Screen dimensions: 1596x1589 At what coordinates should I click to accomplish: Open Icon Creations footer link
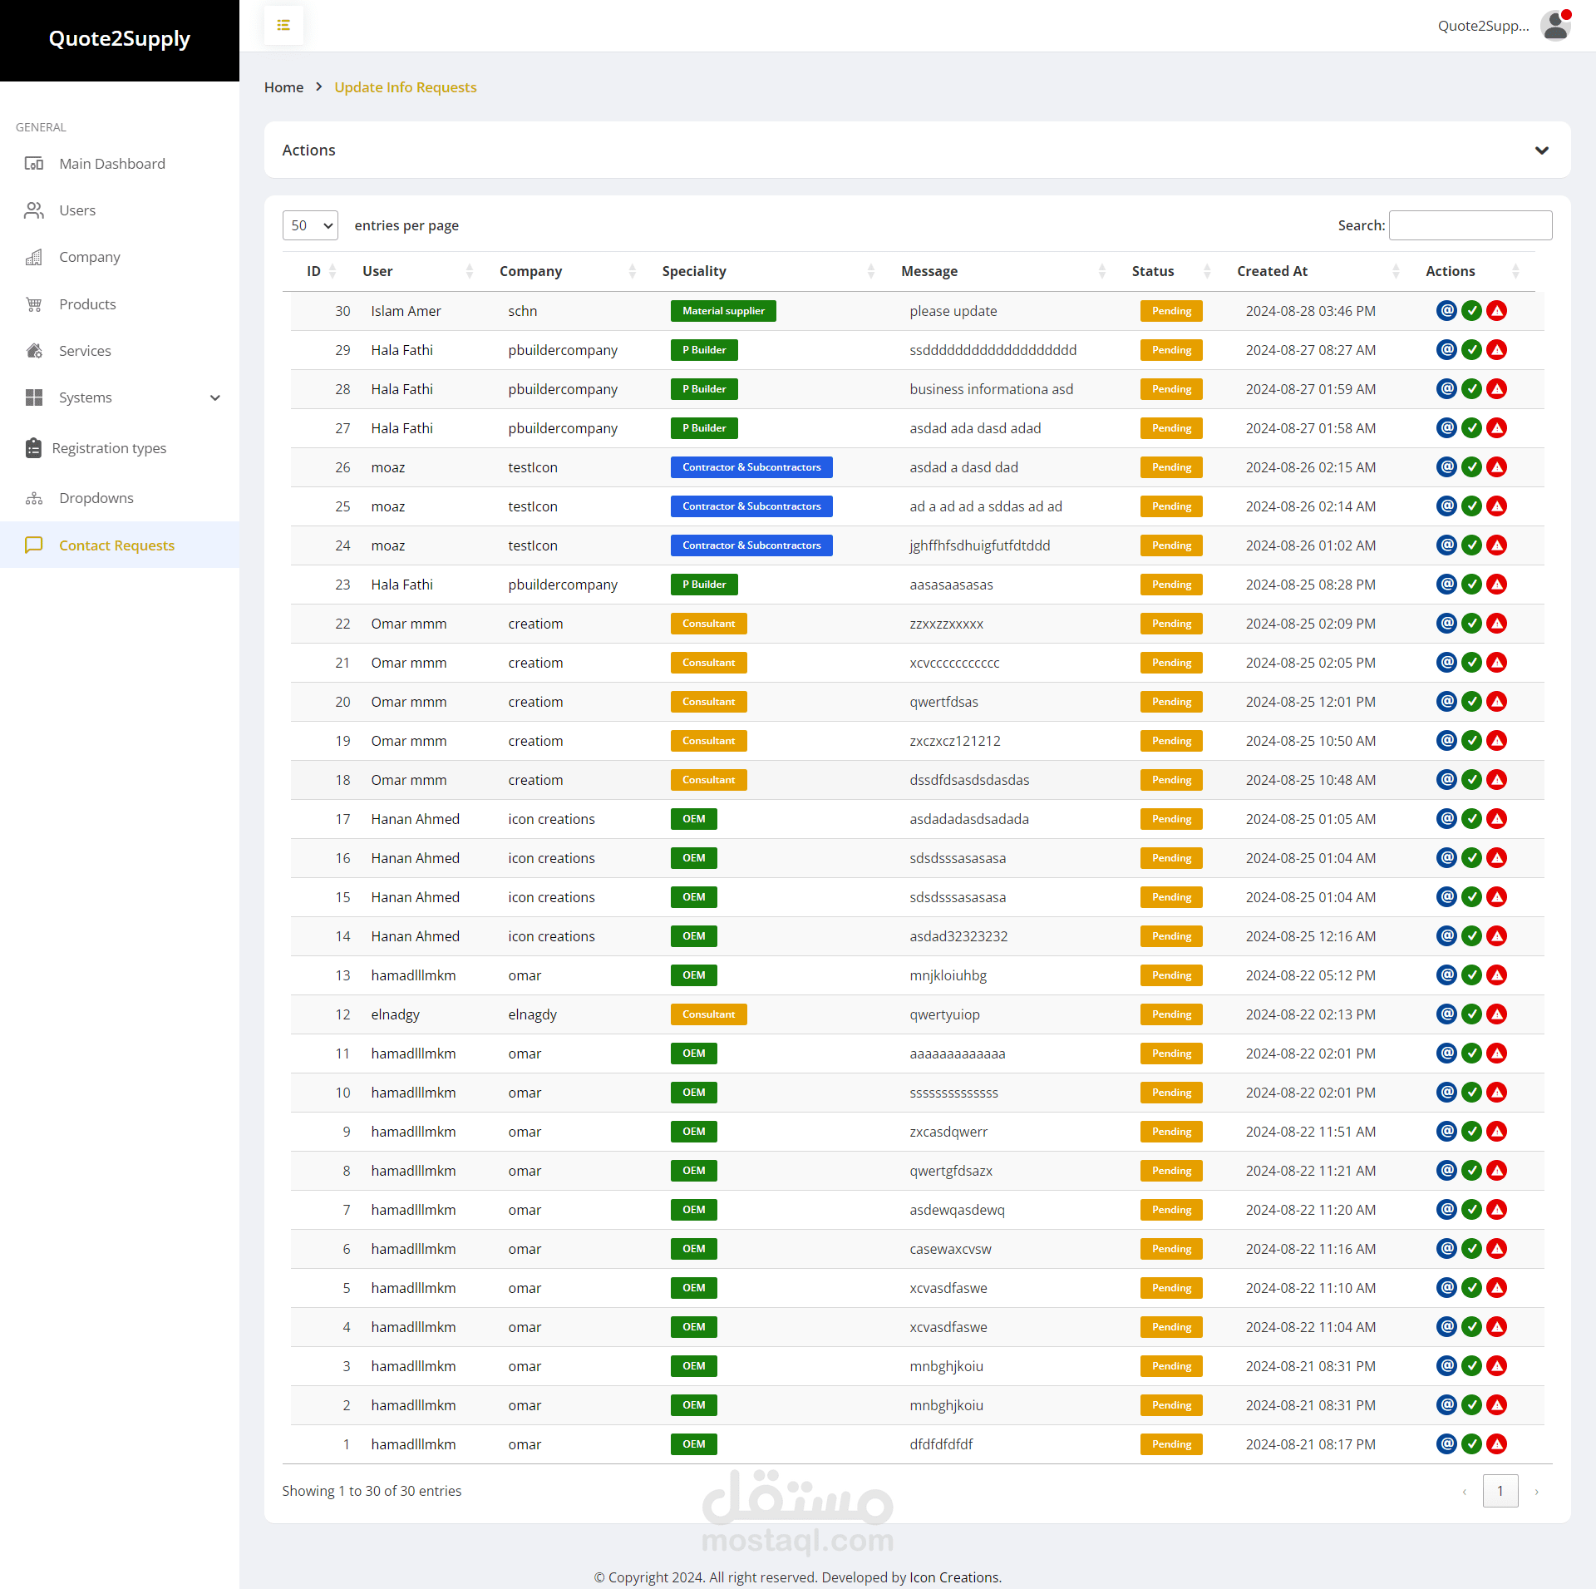954,1577
